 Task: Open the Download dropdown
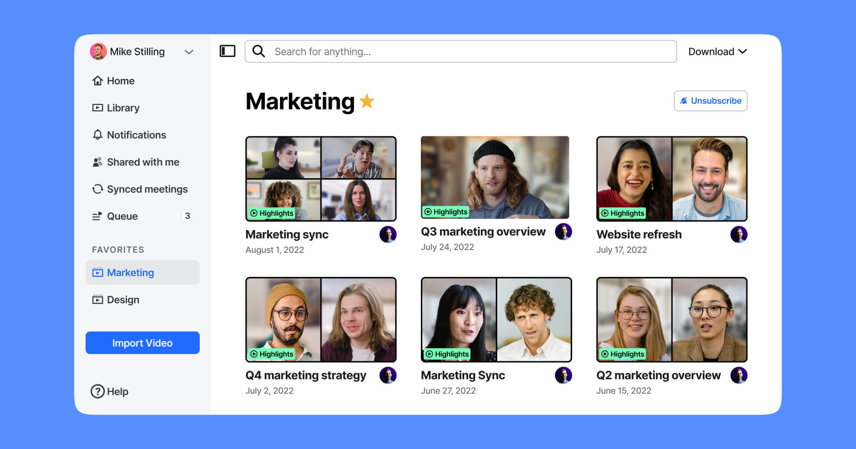pyautogui.click(x=717, y=52)
